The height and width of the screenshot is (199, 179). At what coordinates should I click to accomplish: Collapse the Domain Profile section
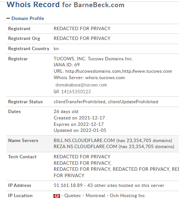(x=8, y=18)
